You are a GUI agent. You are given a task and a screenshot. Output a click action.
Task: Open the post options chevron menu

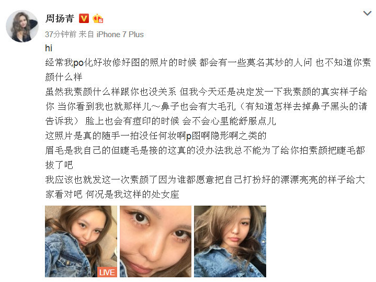(367, 13)
